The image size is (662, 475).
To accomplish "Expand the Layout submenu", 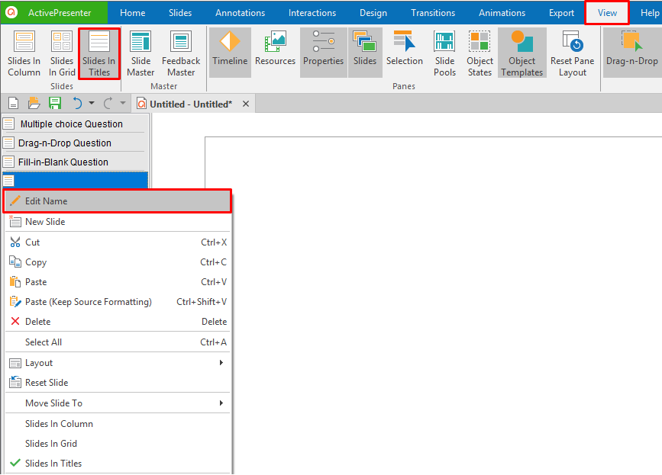I will (x=118, y=363).
